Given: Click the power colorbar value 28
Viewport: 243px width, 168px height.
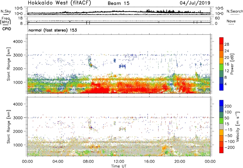Looking at the screenshot, I should (x=227, y=44).
